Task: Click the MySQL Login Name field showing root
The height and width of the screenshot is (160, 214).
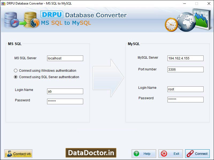Action: pos(185,89)
